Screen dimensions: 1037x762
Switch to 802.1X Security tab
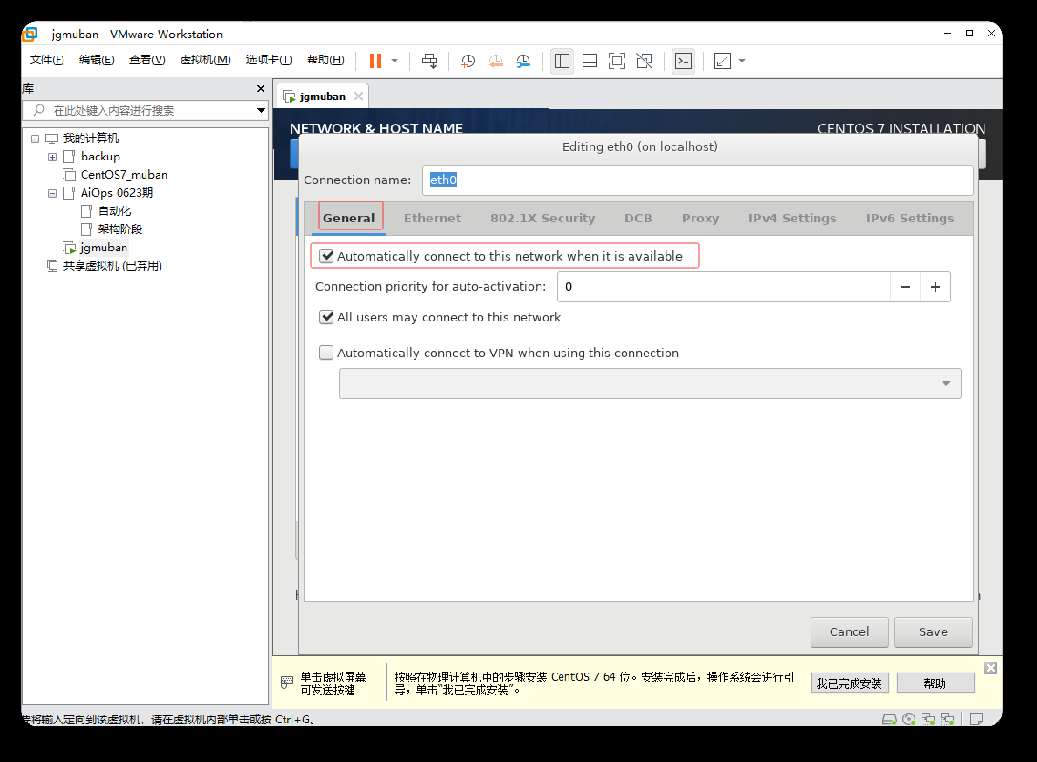pyautogui.click(x=543, y=218)
